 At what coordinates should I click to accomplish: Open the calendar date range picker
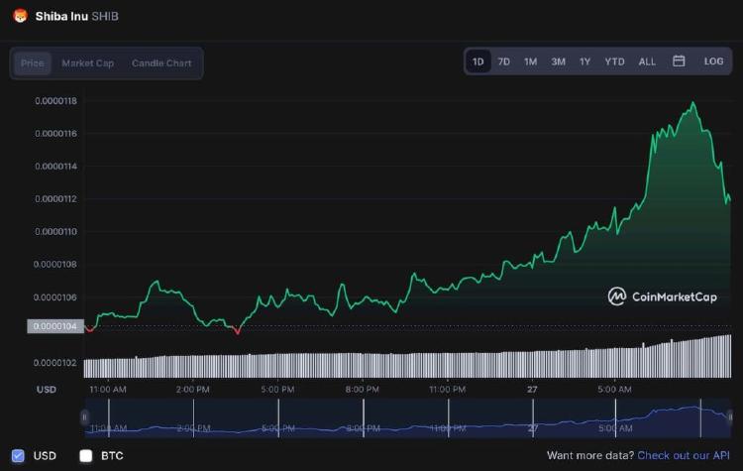tap(679, 61)
